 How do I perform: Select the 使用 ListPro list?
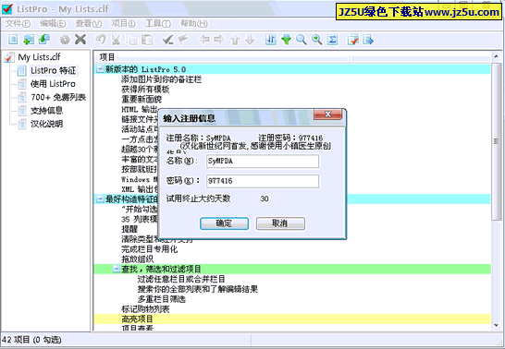coord(53,84)
